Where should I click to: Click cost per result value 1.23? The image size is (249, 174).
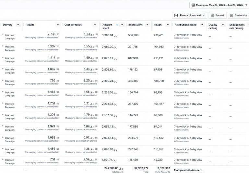[x=89, y=34]
